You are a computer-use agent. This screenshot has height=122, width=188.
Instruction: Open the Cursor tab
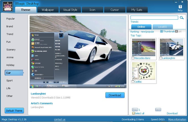pyautogui.click(x=115, y=10)
